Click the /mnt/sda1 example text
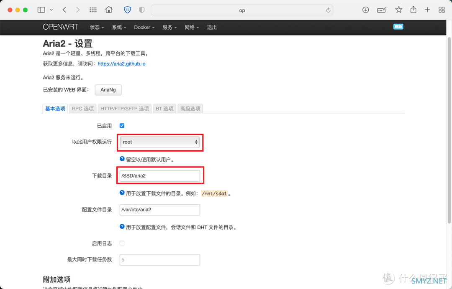452x289 pixels. [214, 193]
